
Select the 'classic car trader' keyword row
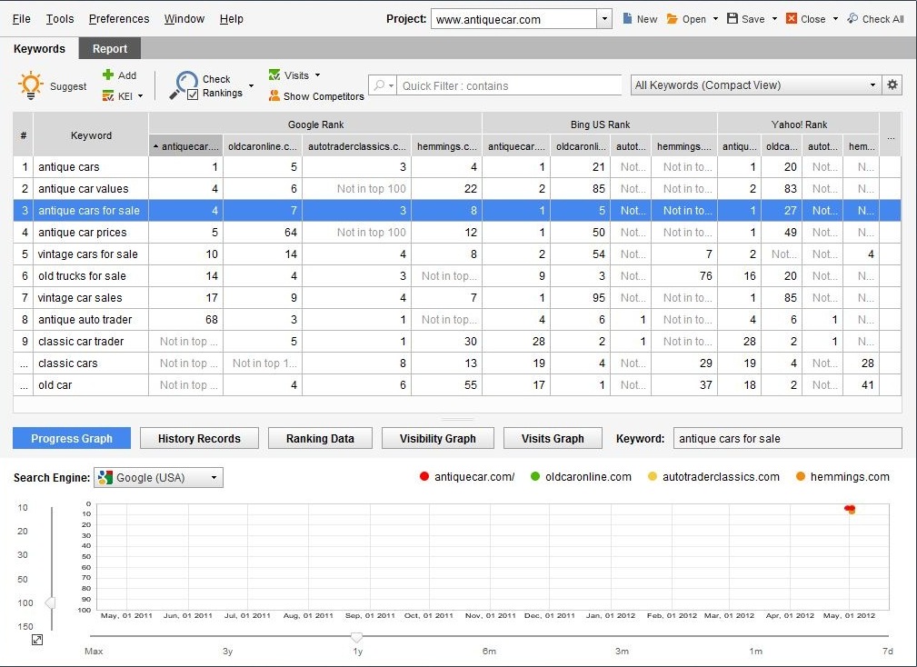click(457, 342)
